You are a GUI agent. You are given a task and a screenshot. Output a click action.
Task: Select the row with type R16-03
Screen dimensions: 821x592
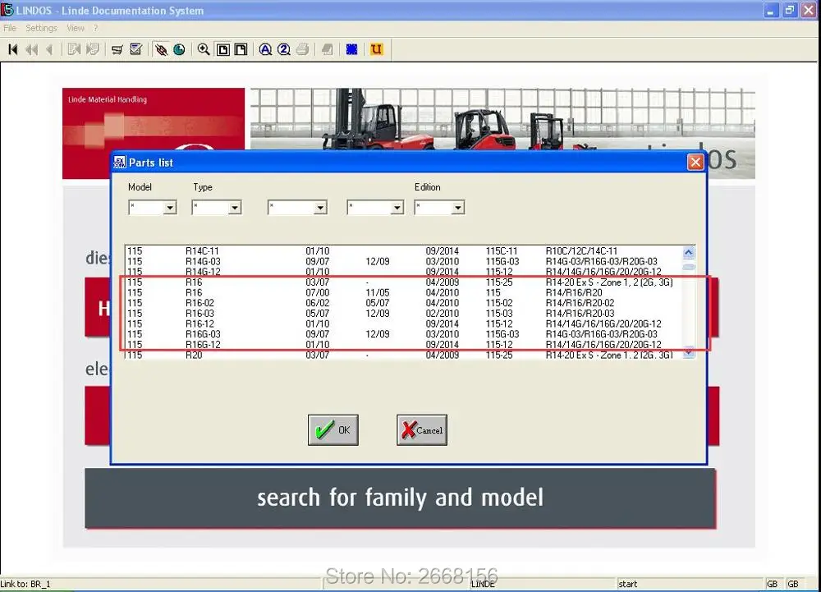[404, 314]
